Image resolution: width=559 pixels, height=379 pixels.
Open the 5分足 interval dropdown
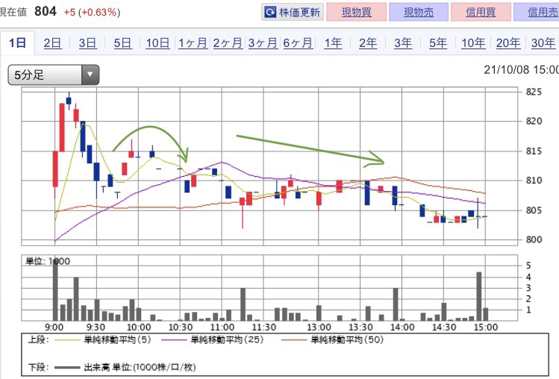pyautogui.click(x=54, y=75)
